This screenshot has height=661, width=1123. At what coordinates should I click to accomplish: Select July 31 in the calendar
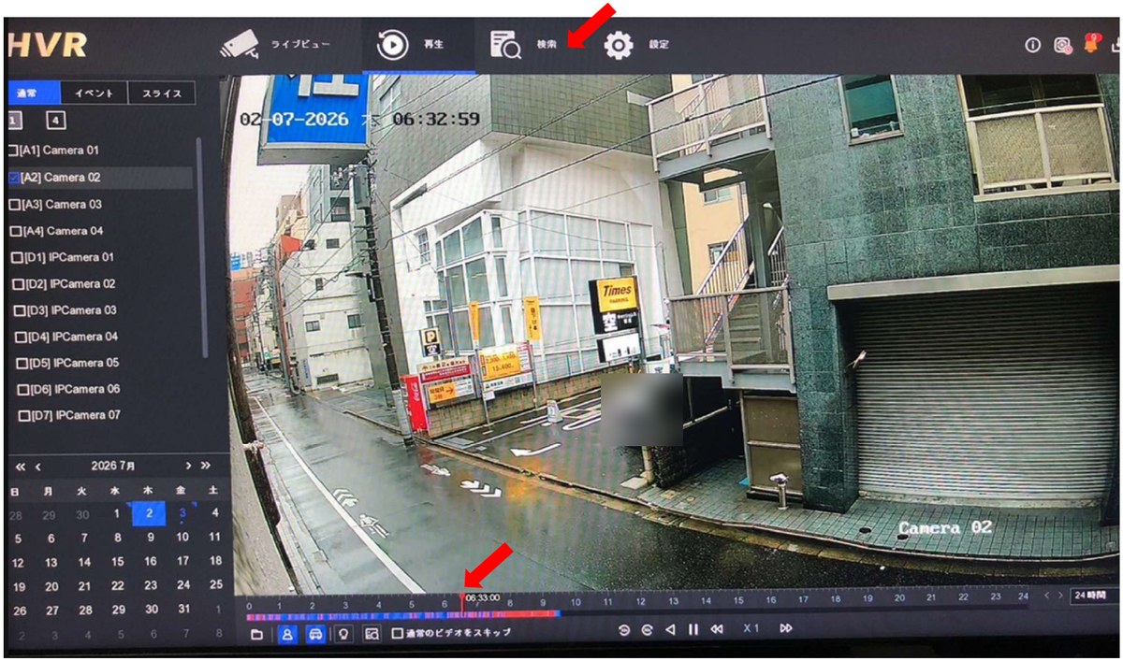pyautogui.click(x=183, y=609)
